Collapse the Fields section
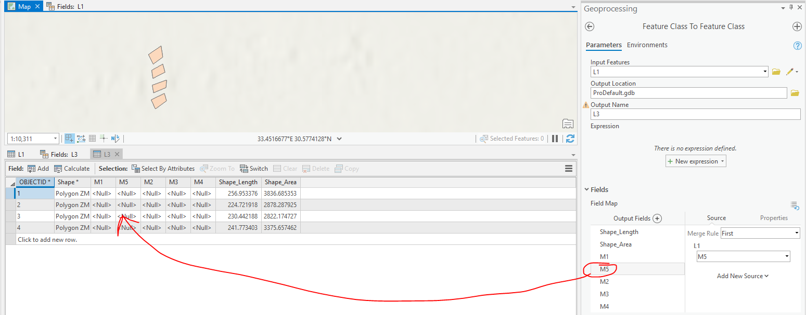This screenshot has width=806, height=315. pos(587,189)
